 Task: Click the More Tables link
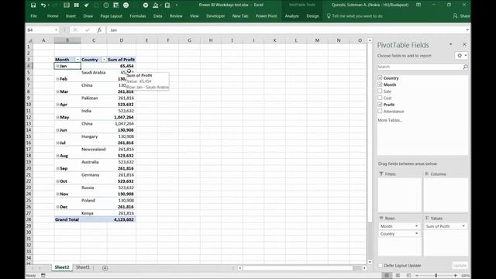click(390, 120)
